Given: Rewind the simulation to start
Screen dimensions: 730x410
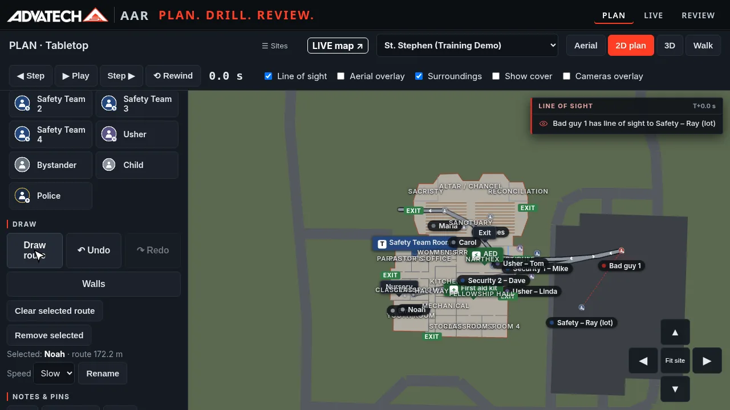Looking at the screenshot, I should [x=173, y=76].
